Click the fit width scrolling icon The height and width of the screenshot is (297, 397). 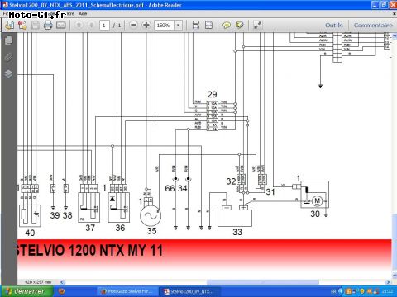[x=196, y=26]
